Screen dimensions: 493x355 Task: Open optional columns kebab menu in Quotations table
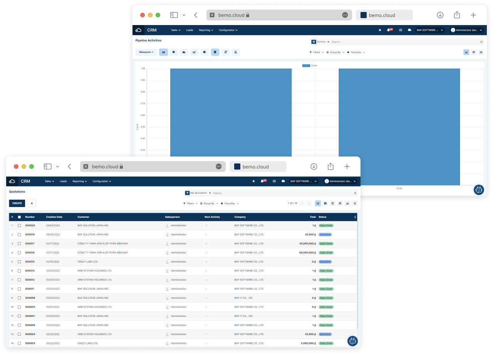tap(355, 217)
